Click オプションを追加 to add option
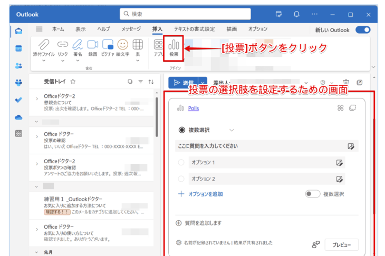 point(200,194)
